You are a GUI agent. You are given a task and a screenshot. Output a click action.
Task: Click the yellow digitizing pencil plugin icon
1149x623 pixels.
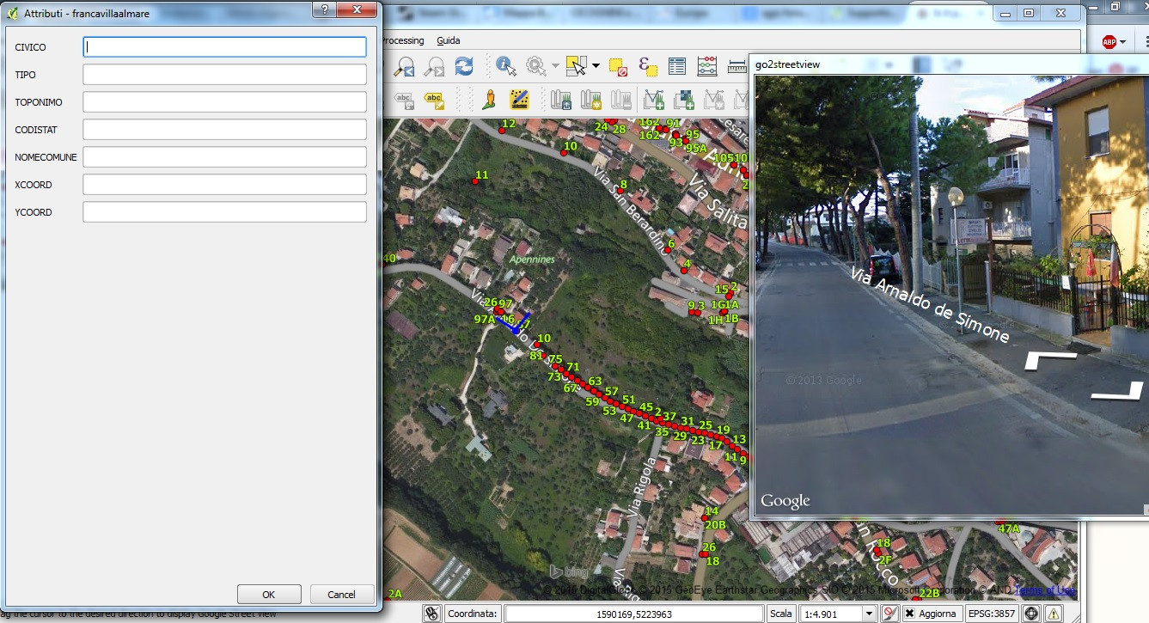pos(519,100)
